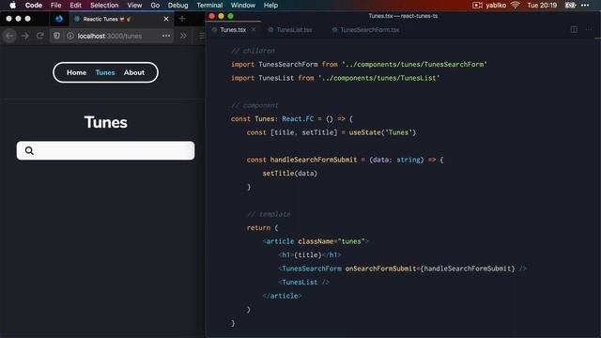
Task: Open the Window menu
Action: coord(243,5)
